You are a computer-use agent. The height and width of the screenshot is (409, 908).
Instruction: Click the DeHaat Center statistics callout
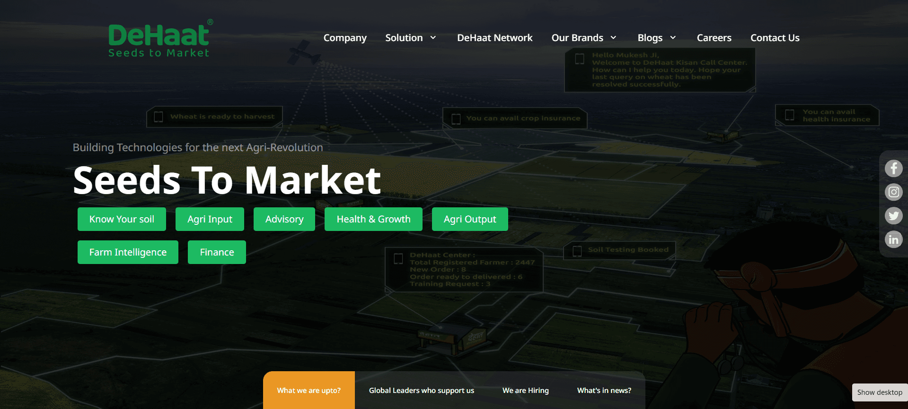coord(464,269)
